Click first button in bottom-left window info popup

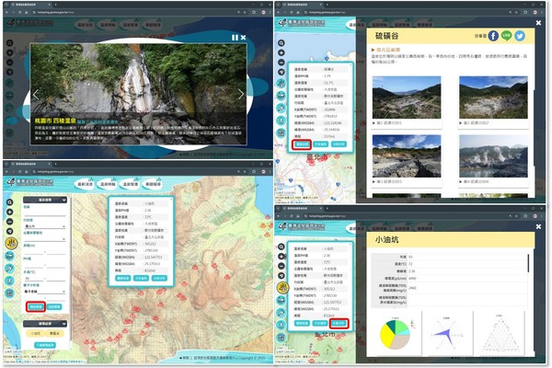123,278
